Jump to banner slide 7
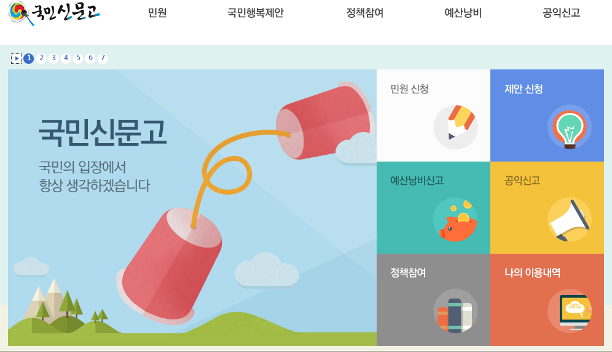The image size is (612, 352). tap(102, 58)
